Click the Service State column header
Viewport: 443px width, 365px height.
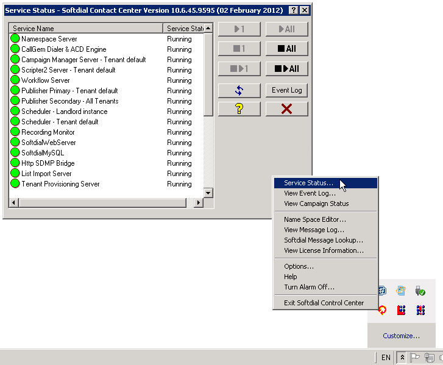[x=183, y=28]
